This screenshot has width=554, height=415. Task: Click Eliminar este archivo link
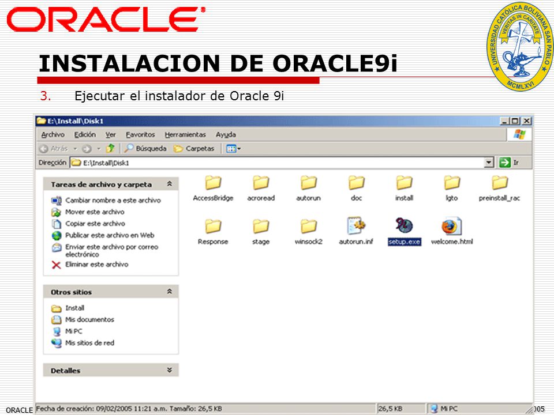point(96,265)
